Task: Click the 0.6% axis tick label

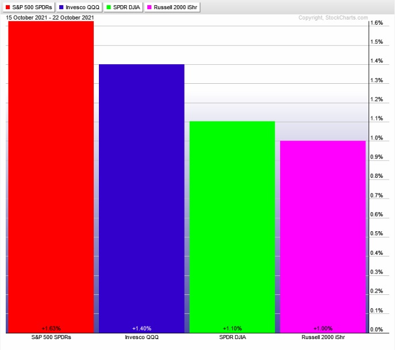Action: (x=377, y=215)
